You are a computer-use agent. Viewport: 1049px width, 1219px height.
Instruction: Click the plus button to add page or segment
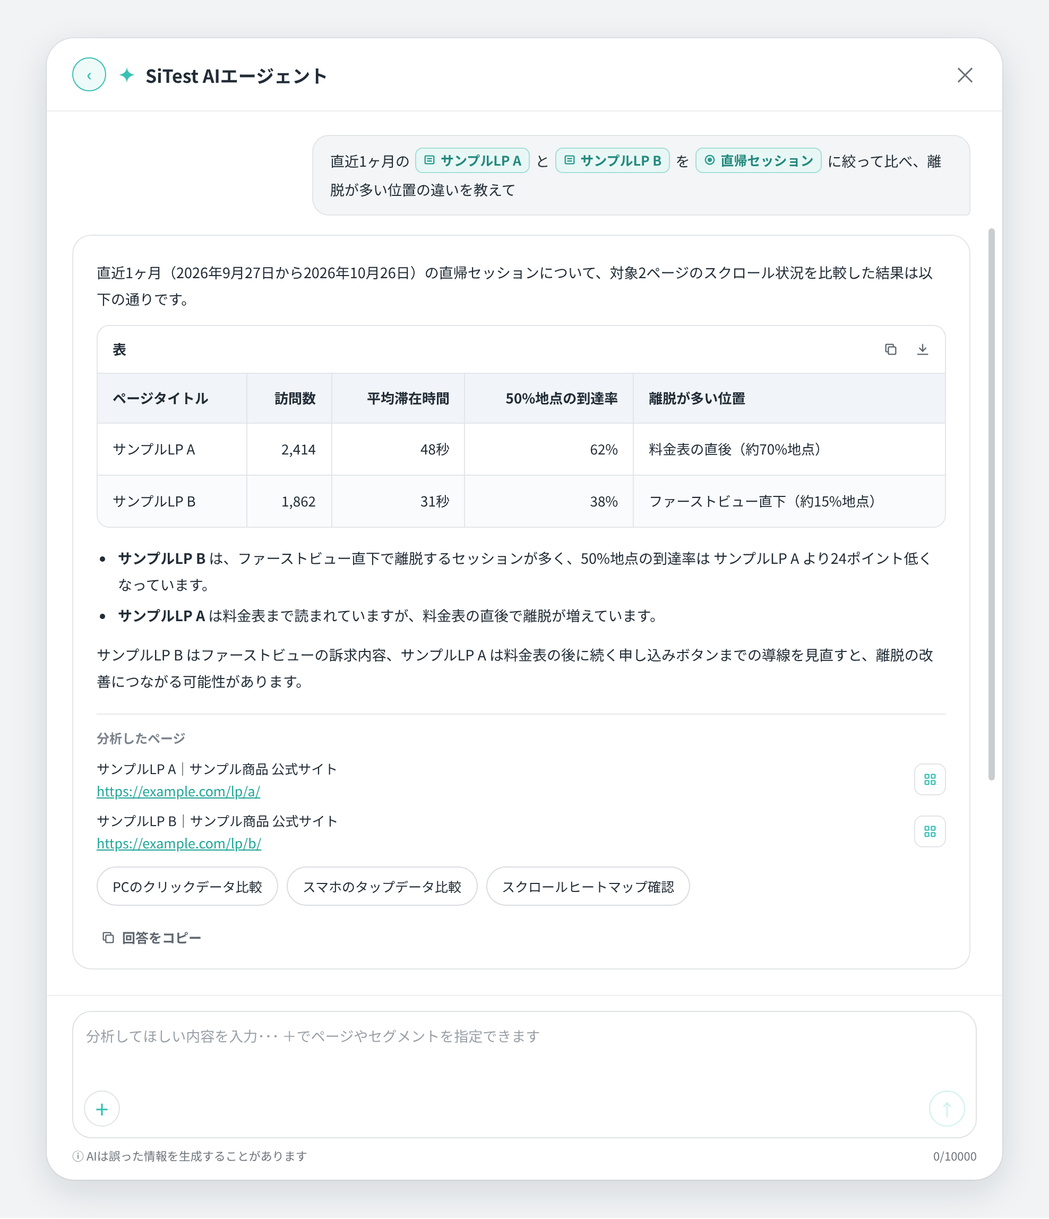102,1109
